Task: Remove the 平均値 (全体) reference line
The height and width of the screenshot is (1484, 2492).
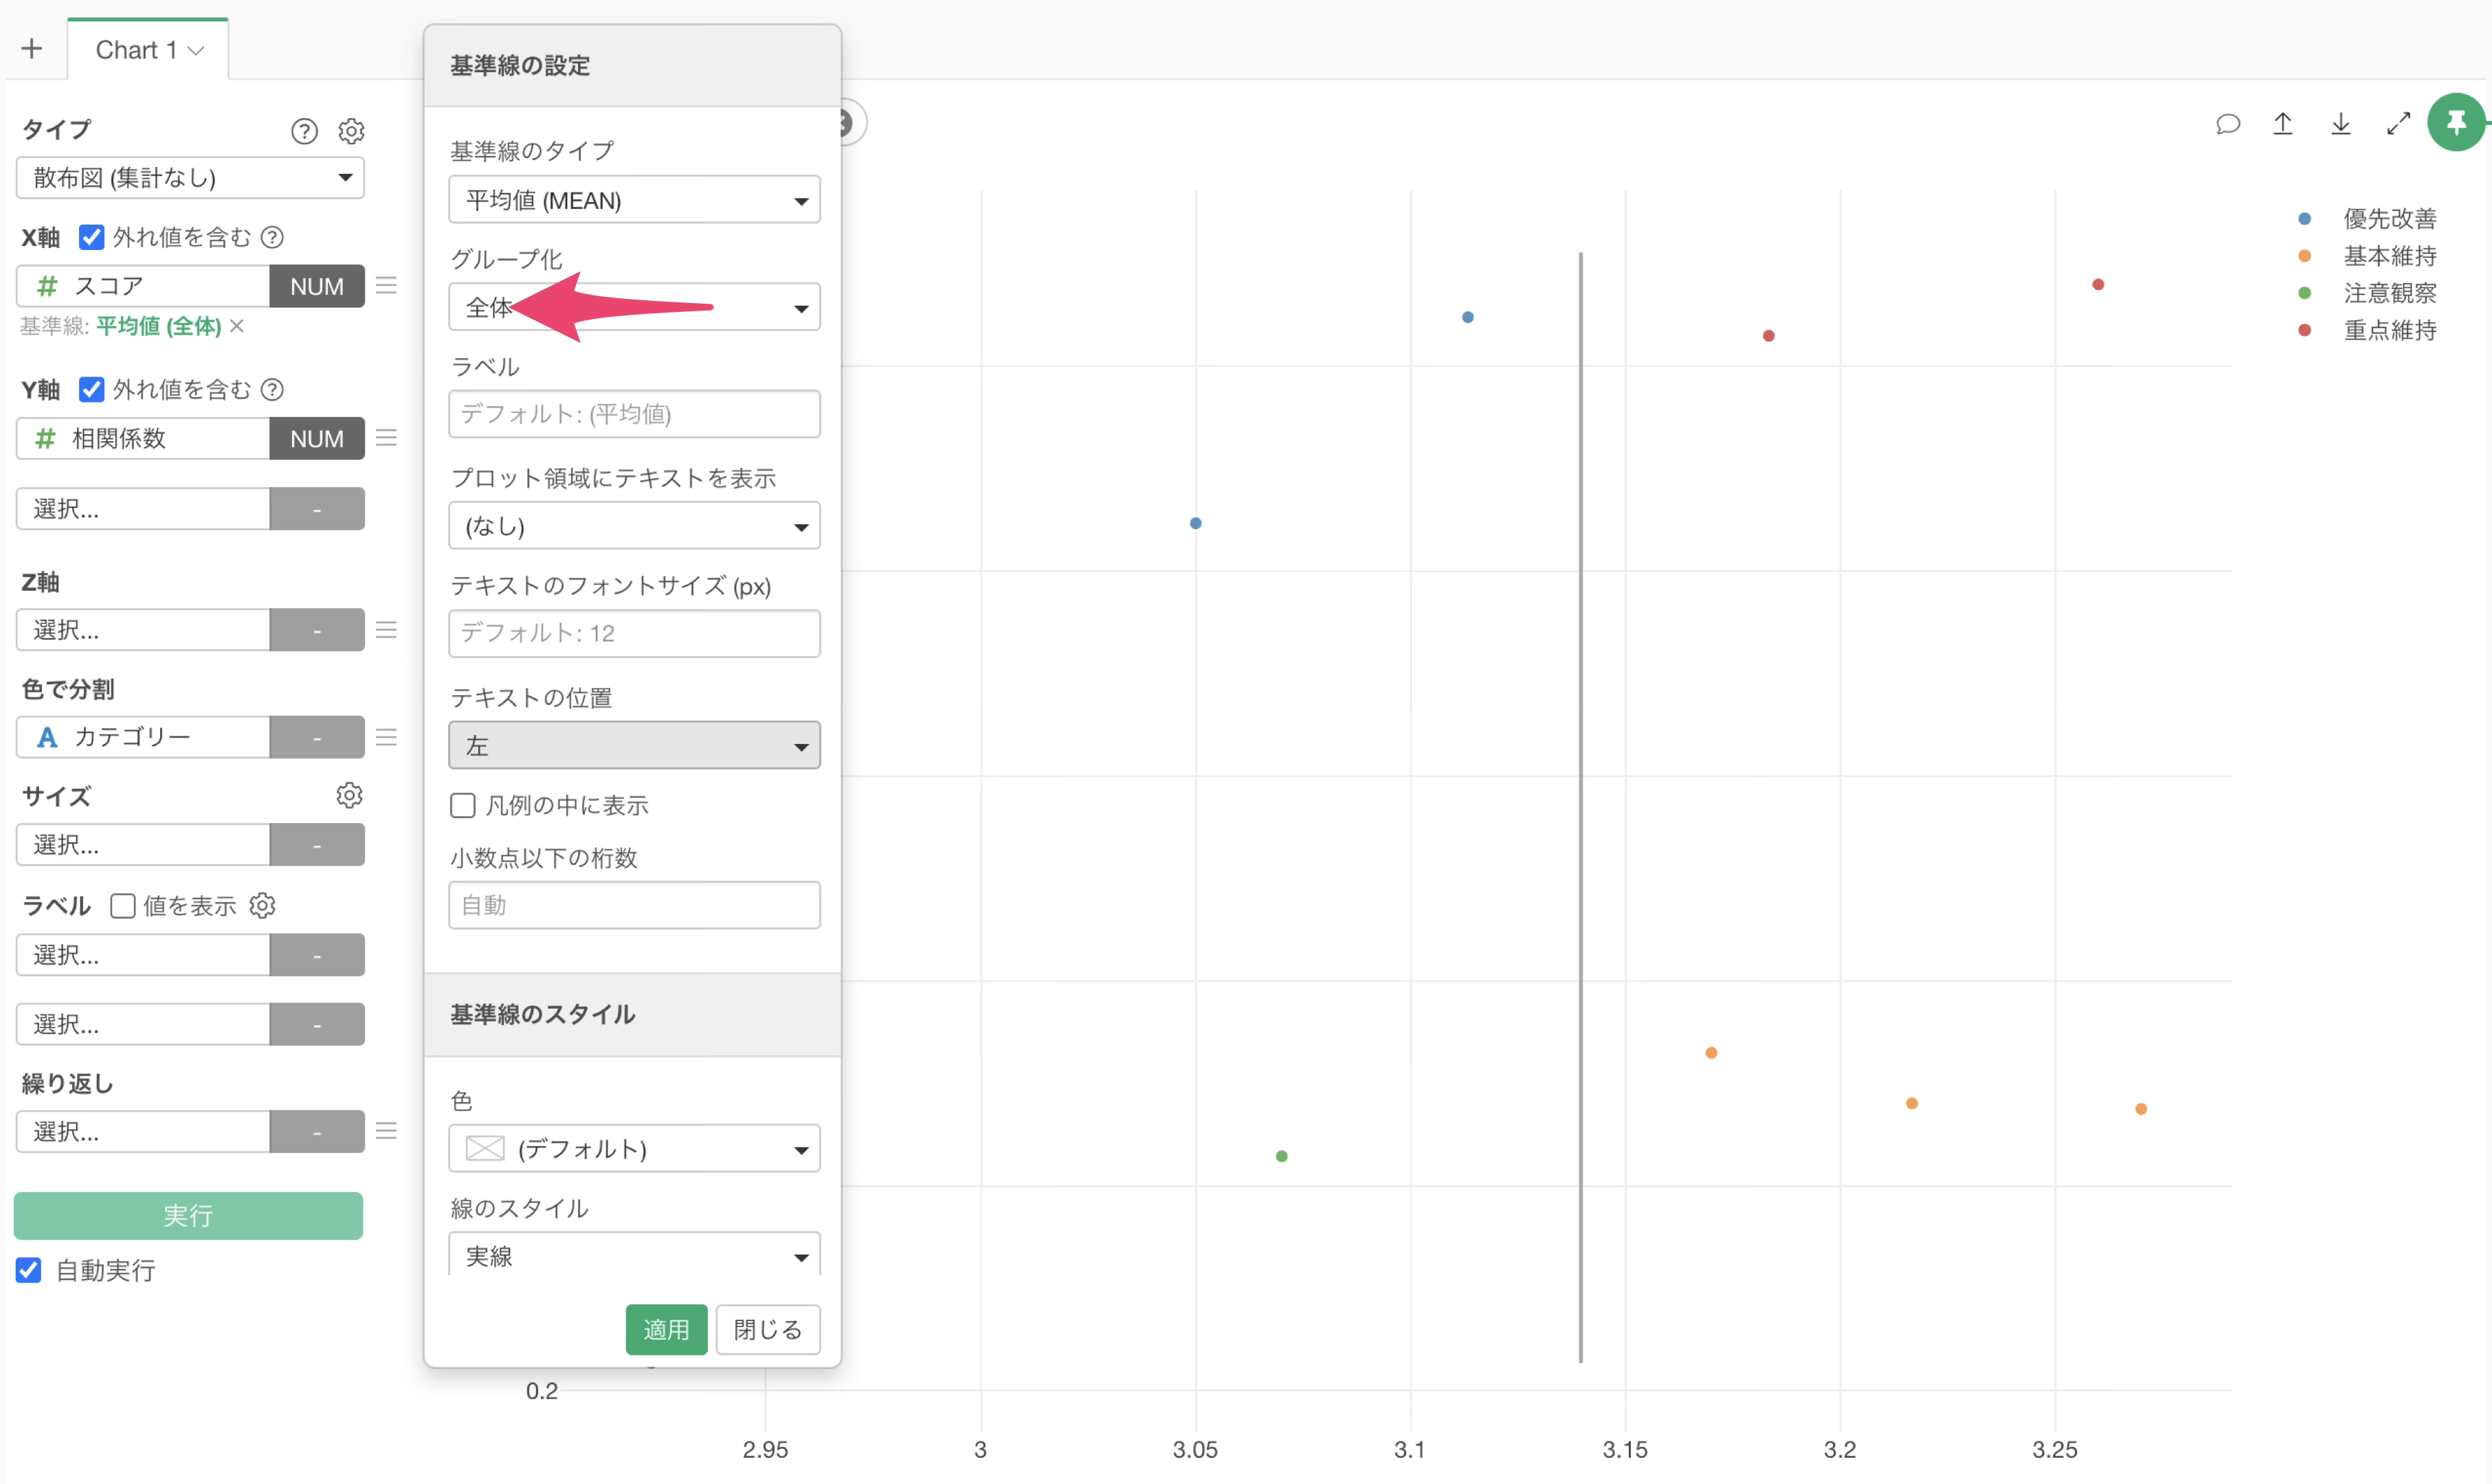Action: point(237,326)
